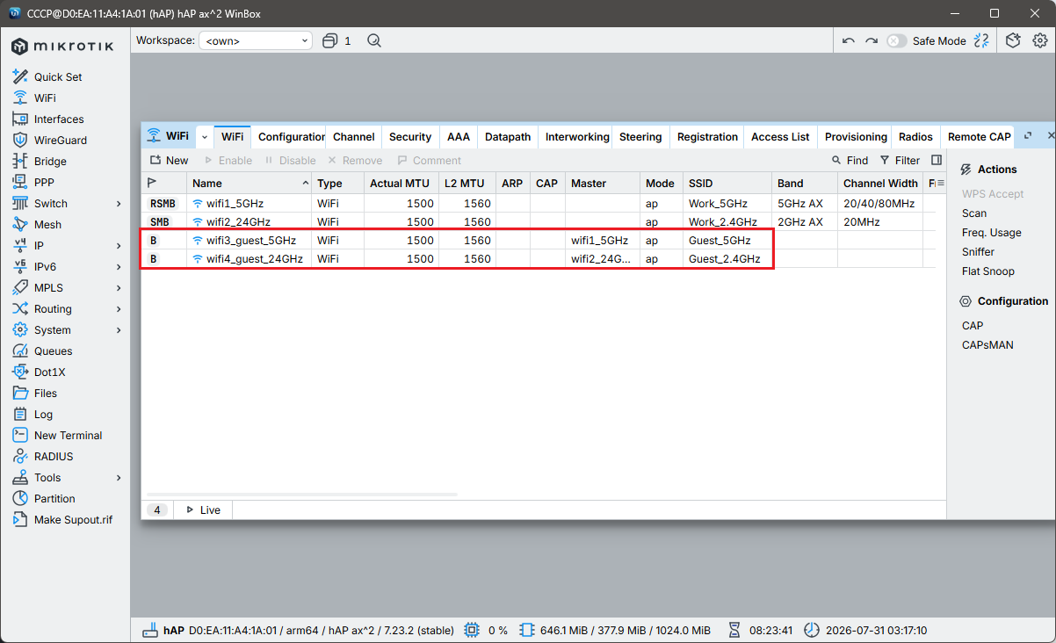Open the settings gear in the top right

1039,40
